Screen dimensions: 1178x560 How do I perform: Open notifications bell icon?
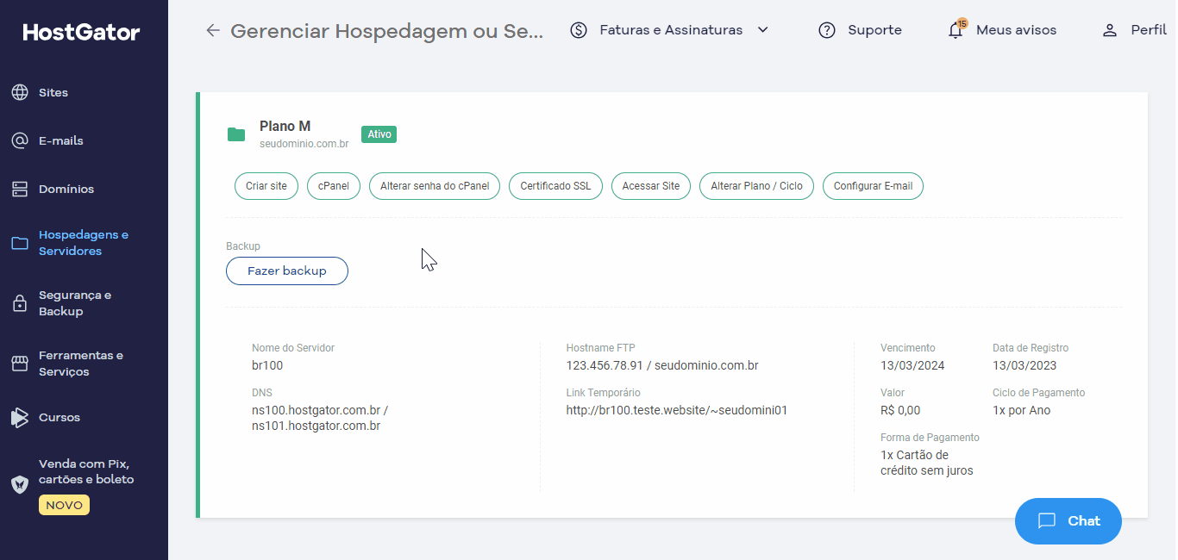coord(956,30)
